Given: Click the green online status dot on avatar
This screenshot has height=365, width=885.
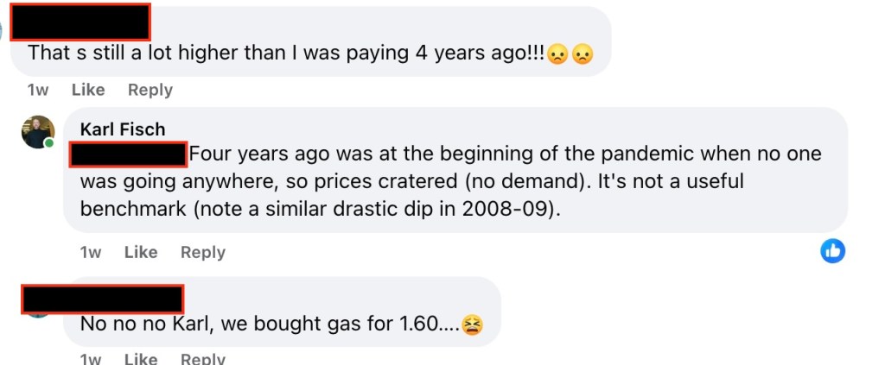Looking at the screenshot, I should tap(49, 143).
